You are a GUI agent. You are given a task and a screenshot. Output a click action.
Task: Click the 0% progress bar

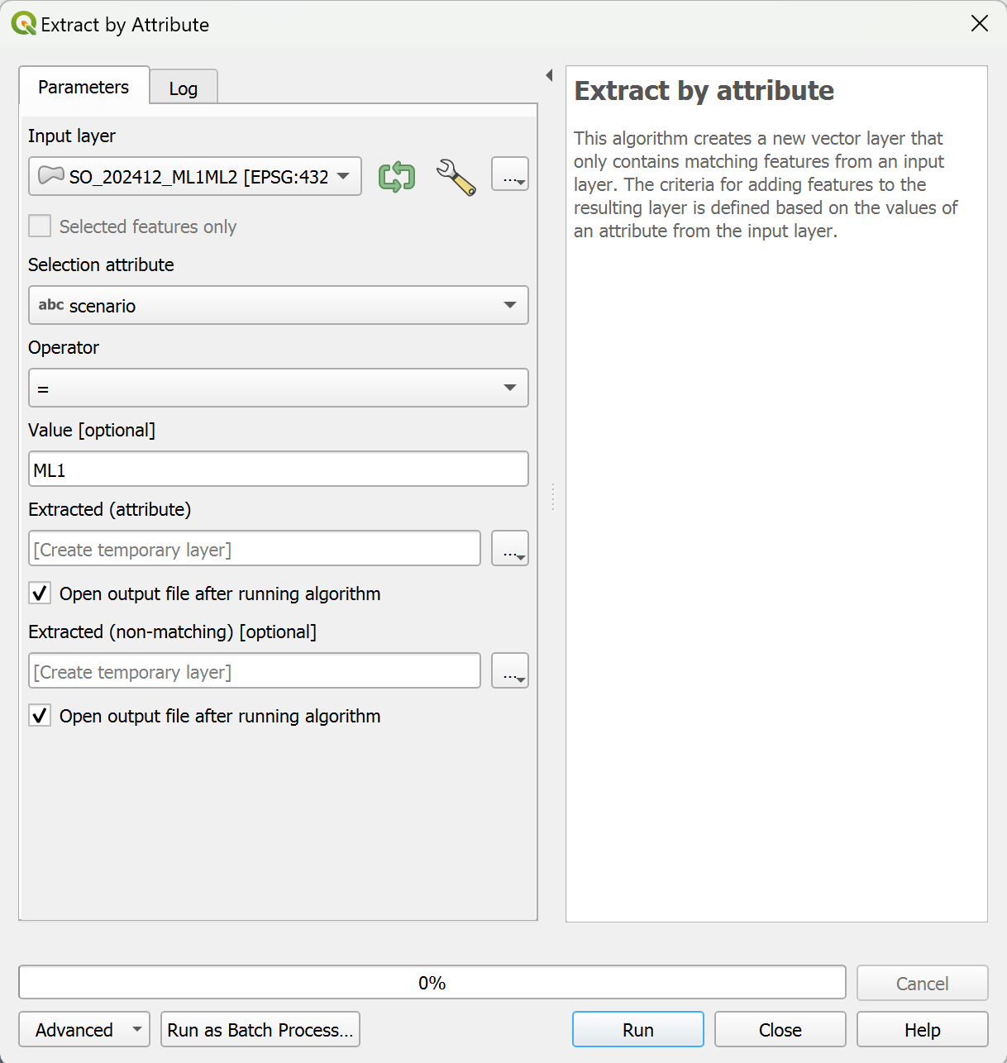[432, 983]
